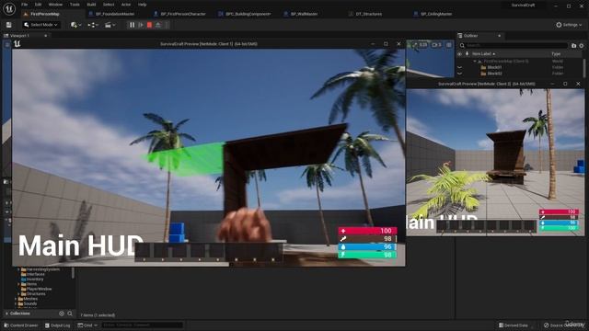This screenshot has height=331, width=589.
Task: Click the viewport grid layout icon
Action: pyautogui.click(x=449, y=45)
